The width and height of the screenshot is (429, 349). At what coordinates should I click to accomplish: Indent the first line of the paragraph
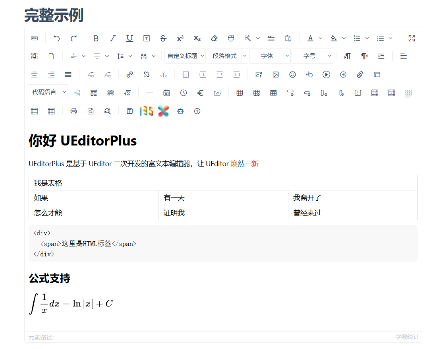click(381, 56)
